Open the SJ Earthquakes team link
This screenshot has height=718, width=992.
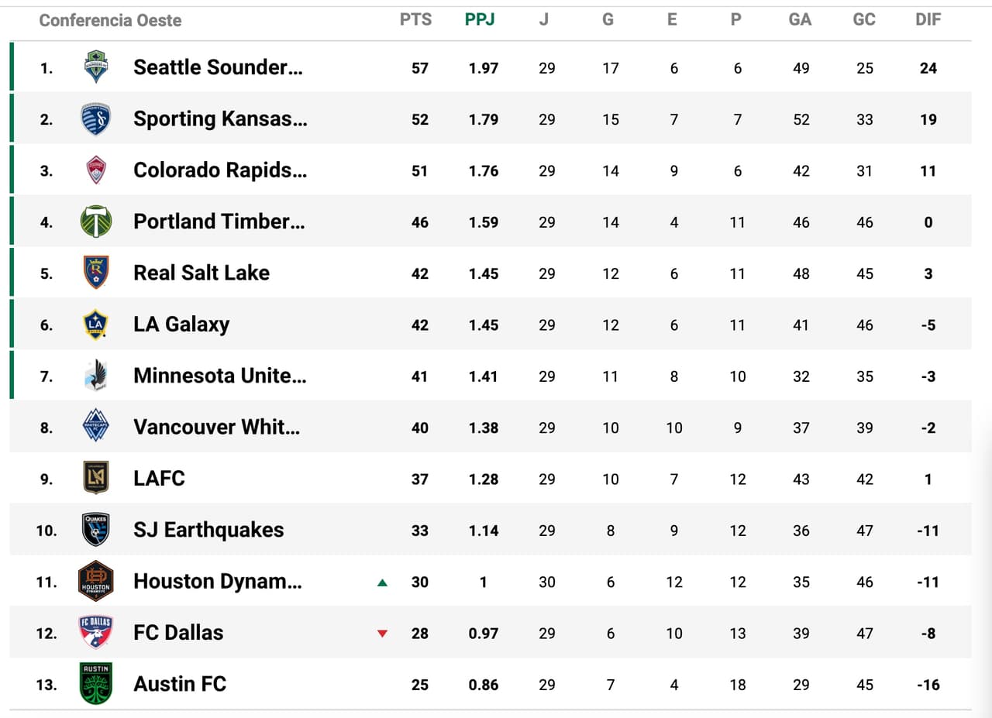pos(208,530)
